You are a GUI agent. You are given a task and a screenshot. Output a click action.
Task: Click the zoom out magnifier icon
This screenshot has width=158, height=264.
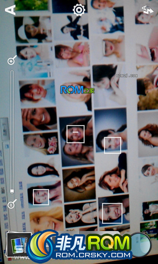click(12, 204)
